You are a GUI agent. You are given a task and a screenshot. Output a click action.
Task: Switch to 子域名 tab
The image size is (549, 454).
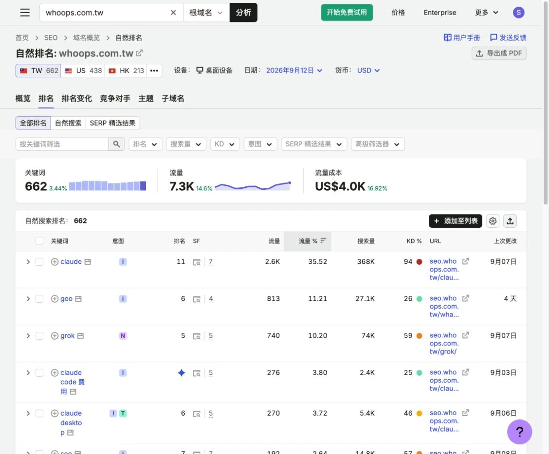coord(173,98)
